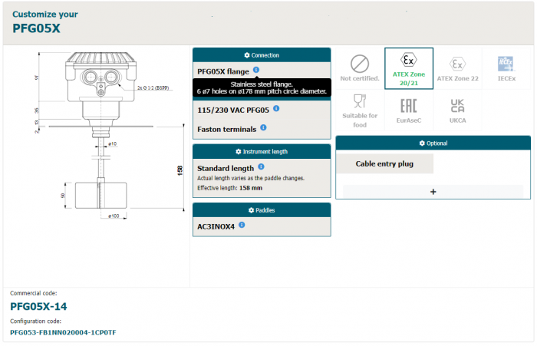
Task: Pick the UKCA certification
Action: 457,110
